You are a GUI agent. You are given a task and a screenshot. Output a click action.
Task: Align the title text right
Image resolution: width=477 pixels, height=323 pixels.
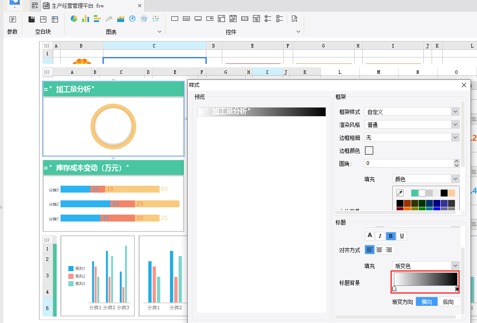click(389, 250)
